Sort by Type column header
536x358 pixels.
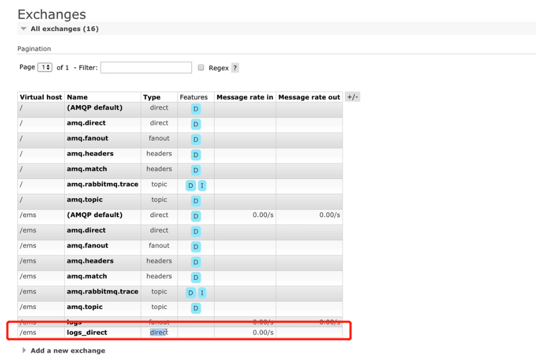coord(152,97)
